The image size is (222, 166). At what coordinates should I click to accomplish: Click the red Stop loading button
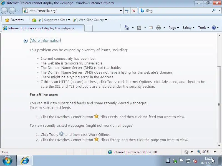point(134,11)
